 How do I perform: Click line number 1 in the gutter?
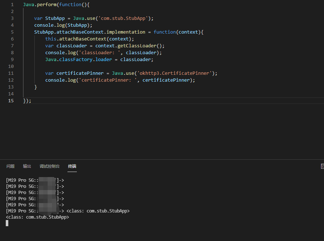[12, 5]
